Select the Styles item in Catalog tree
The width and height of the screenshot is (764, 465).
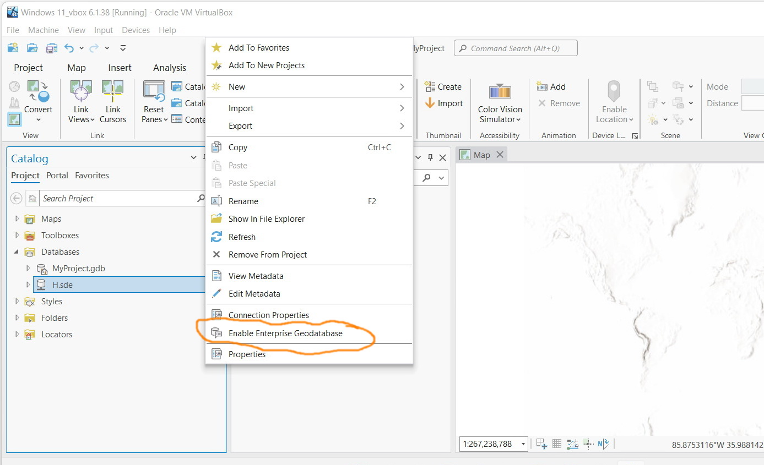coord(52,302)
